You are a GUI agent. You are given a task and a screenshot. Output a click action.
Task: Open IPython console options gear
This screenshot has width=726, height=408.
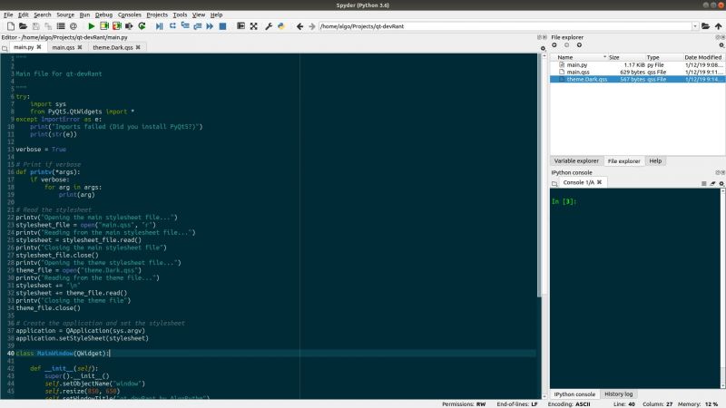[721, 184]
